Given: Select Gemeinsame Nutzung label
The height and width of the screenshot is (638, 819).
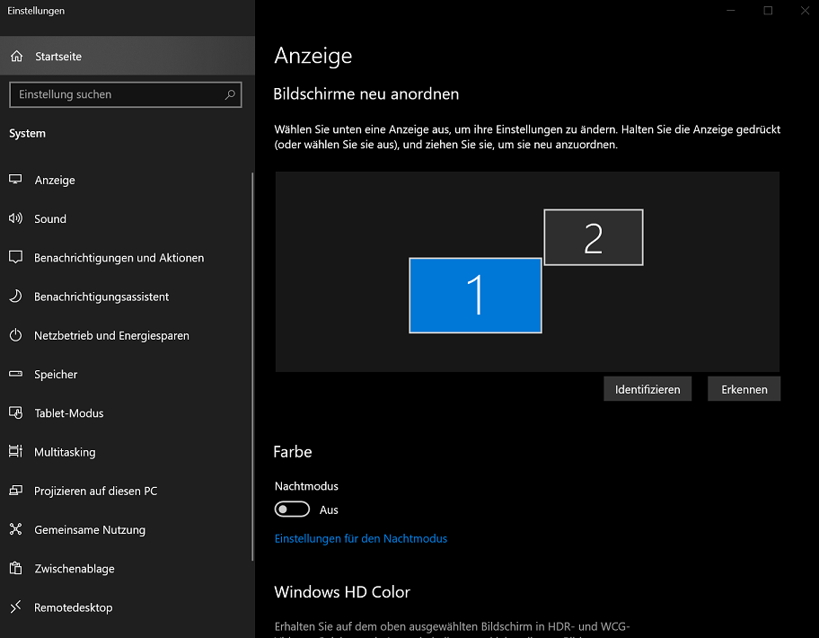Looking at the screenshot, I should click(90, 530).
